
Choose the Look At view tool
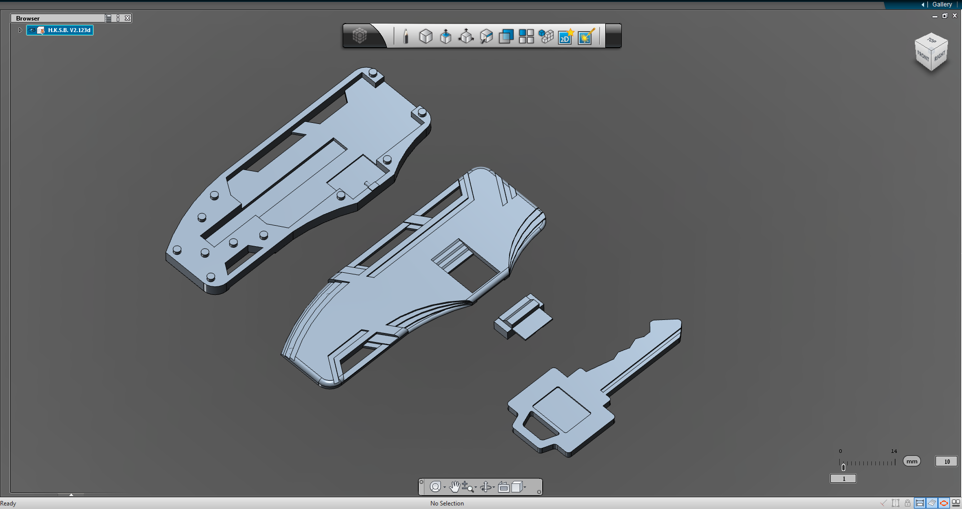[504, 487]
